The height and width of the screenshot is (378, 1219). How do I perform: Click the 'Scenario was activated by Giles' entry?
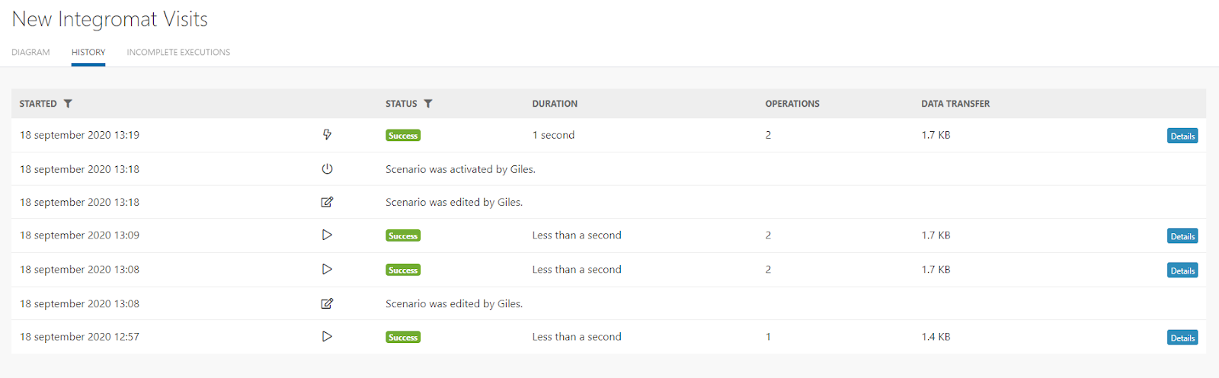pyautogui.click(x=460, y=169)
